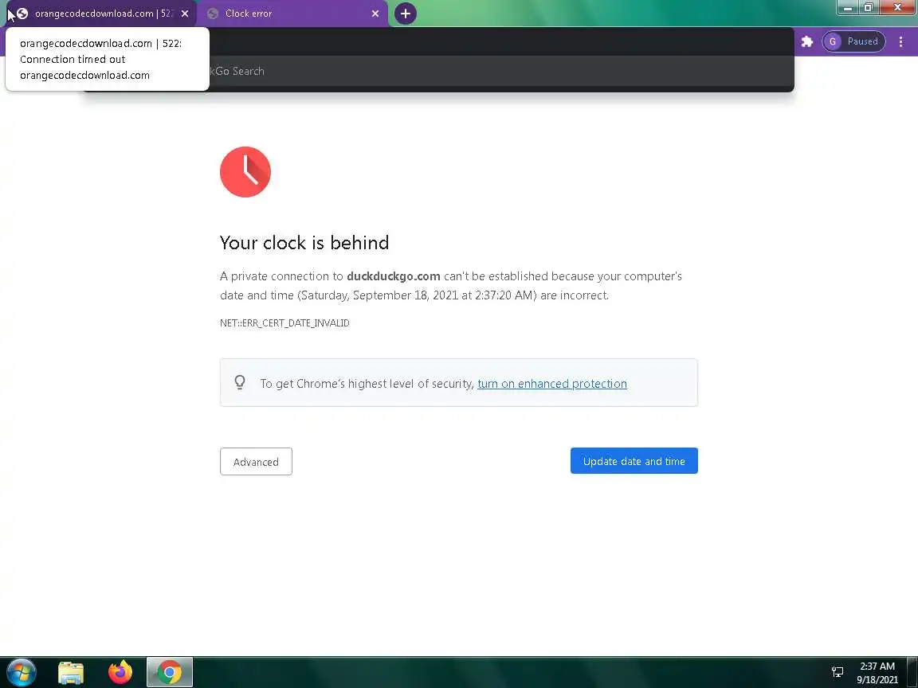918x688 pixels.
Task: Close the orangecodecdownload.com tab
Action: 185,14
